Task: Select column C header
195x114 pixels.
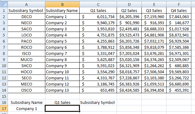Action: point(98,4)
